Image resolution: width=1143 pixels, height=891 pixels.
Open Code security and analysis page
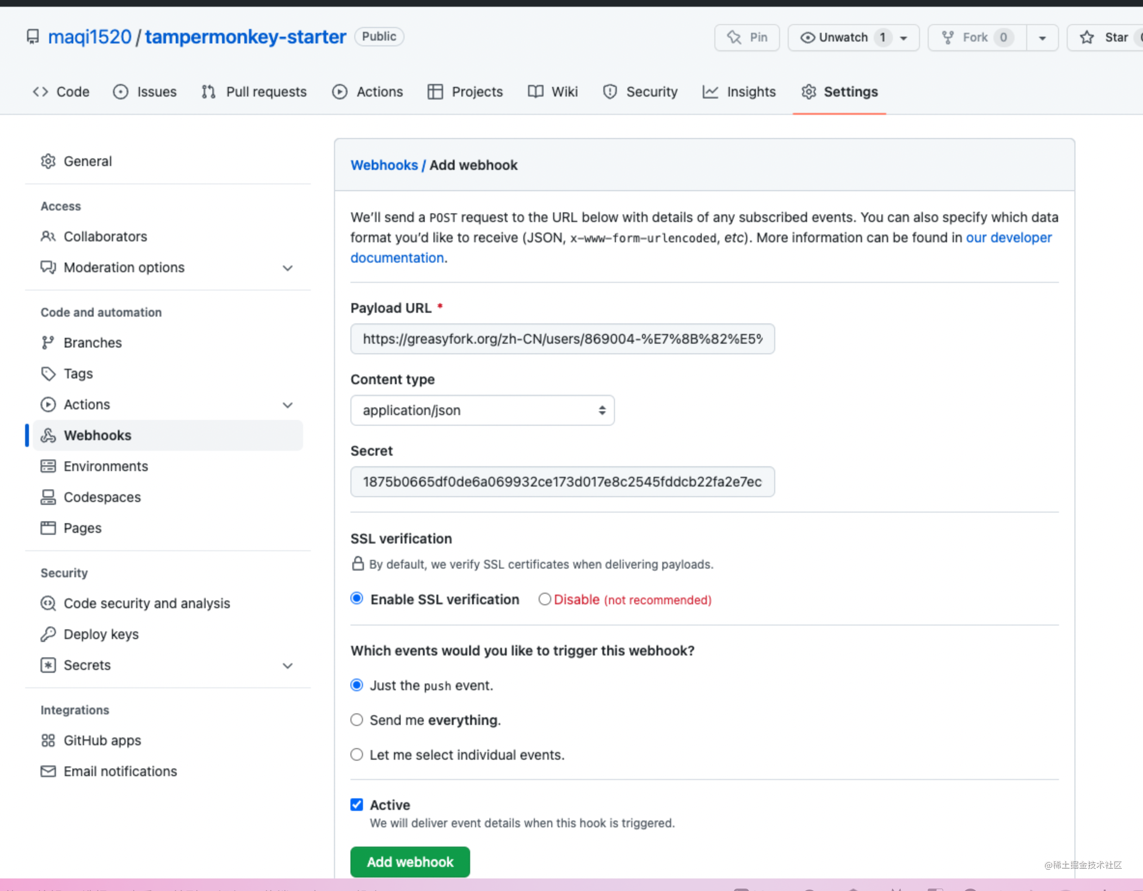pos(167,603)
